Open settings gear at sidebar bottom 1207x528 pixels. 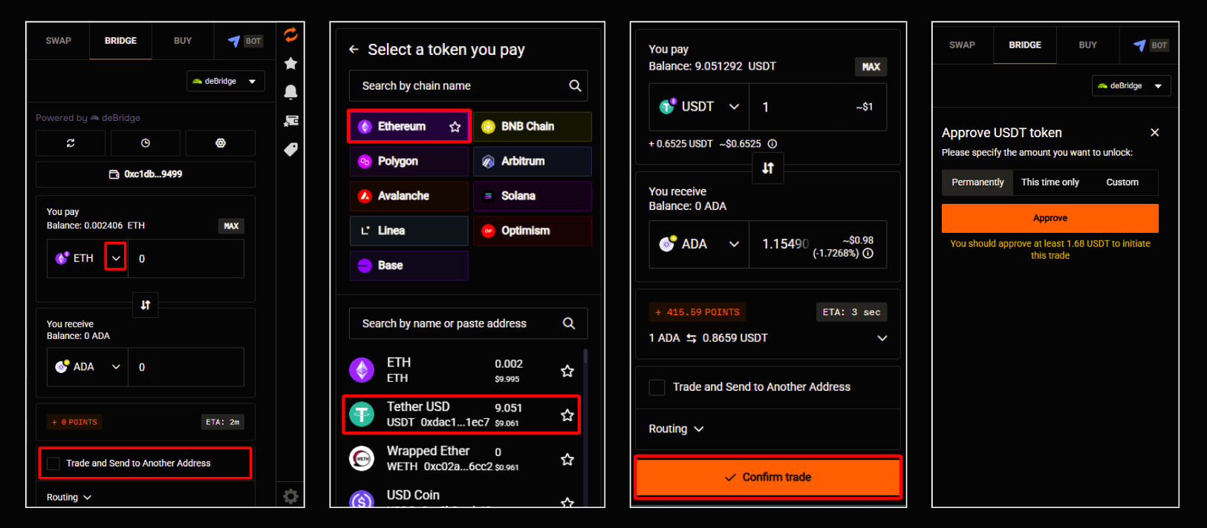click(x=290, y=496)
